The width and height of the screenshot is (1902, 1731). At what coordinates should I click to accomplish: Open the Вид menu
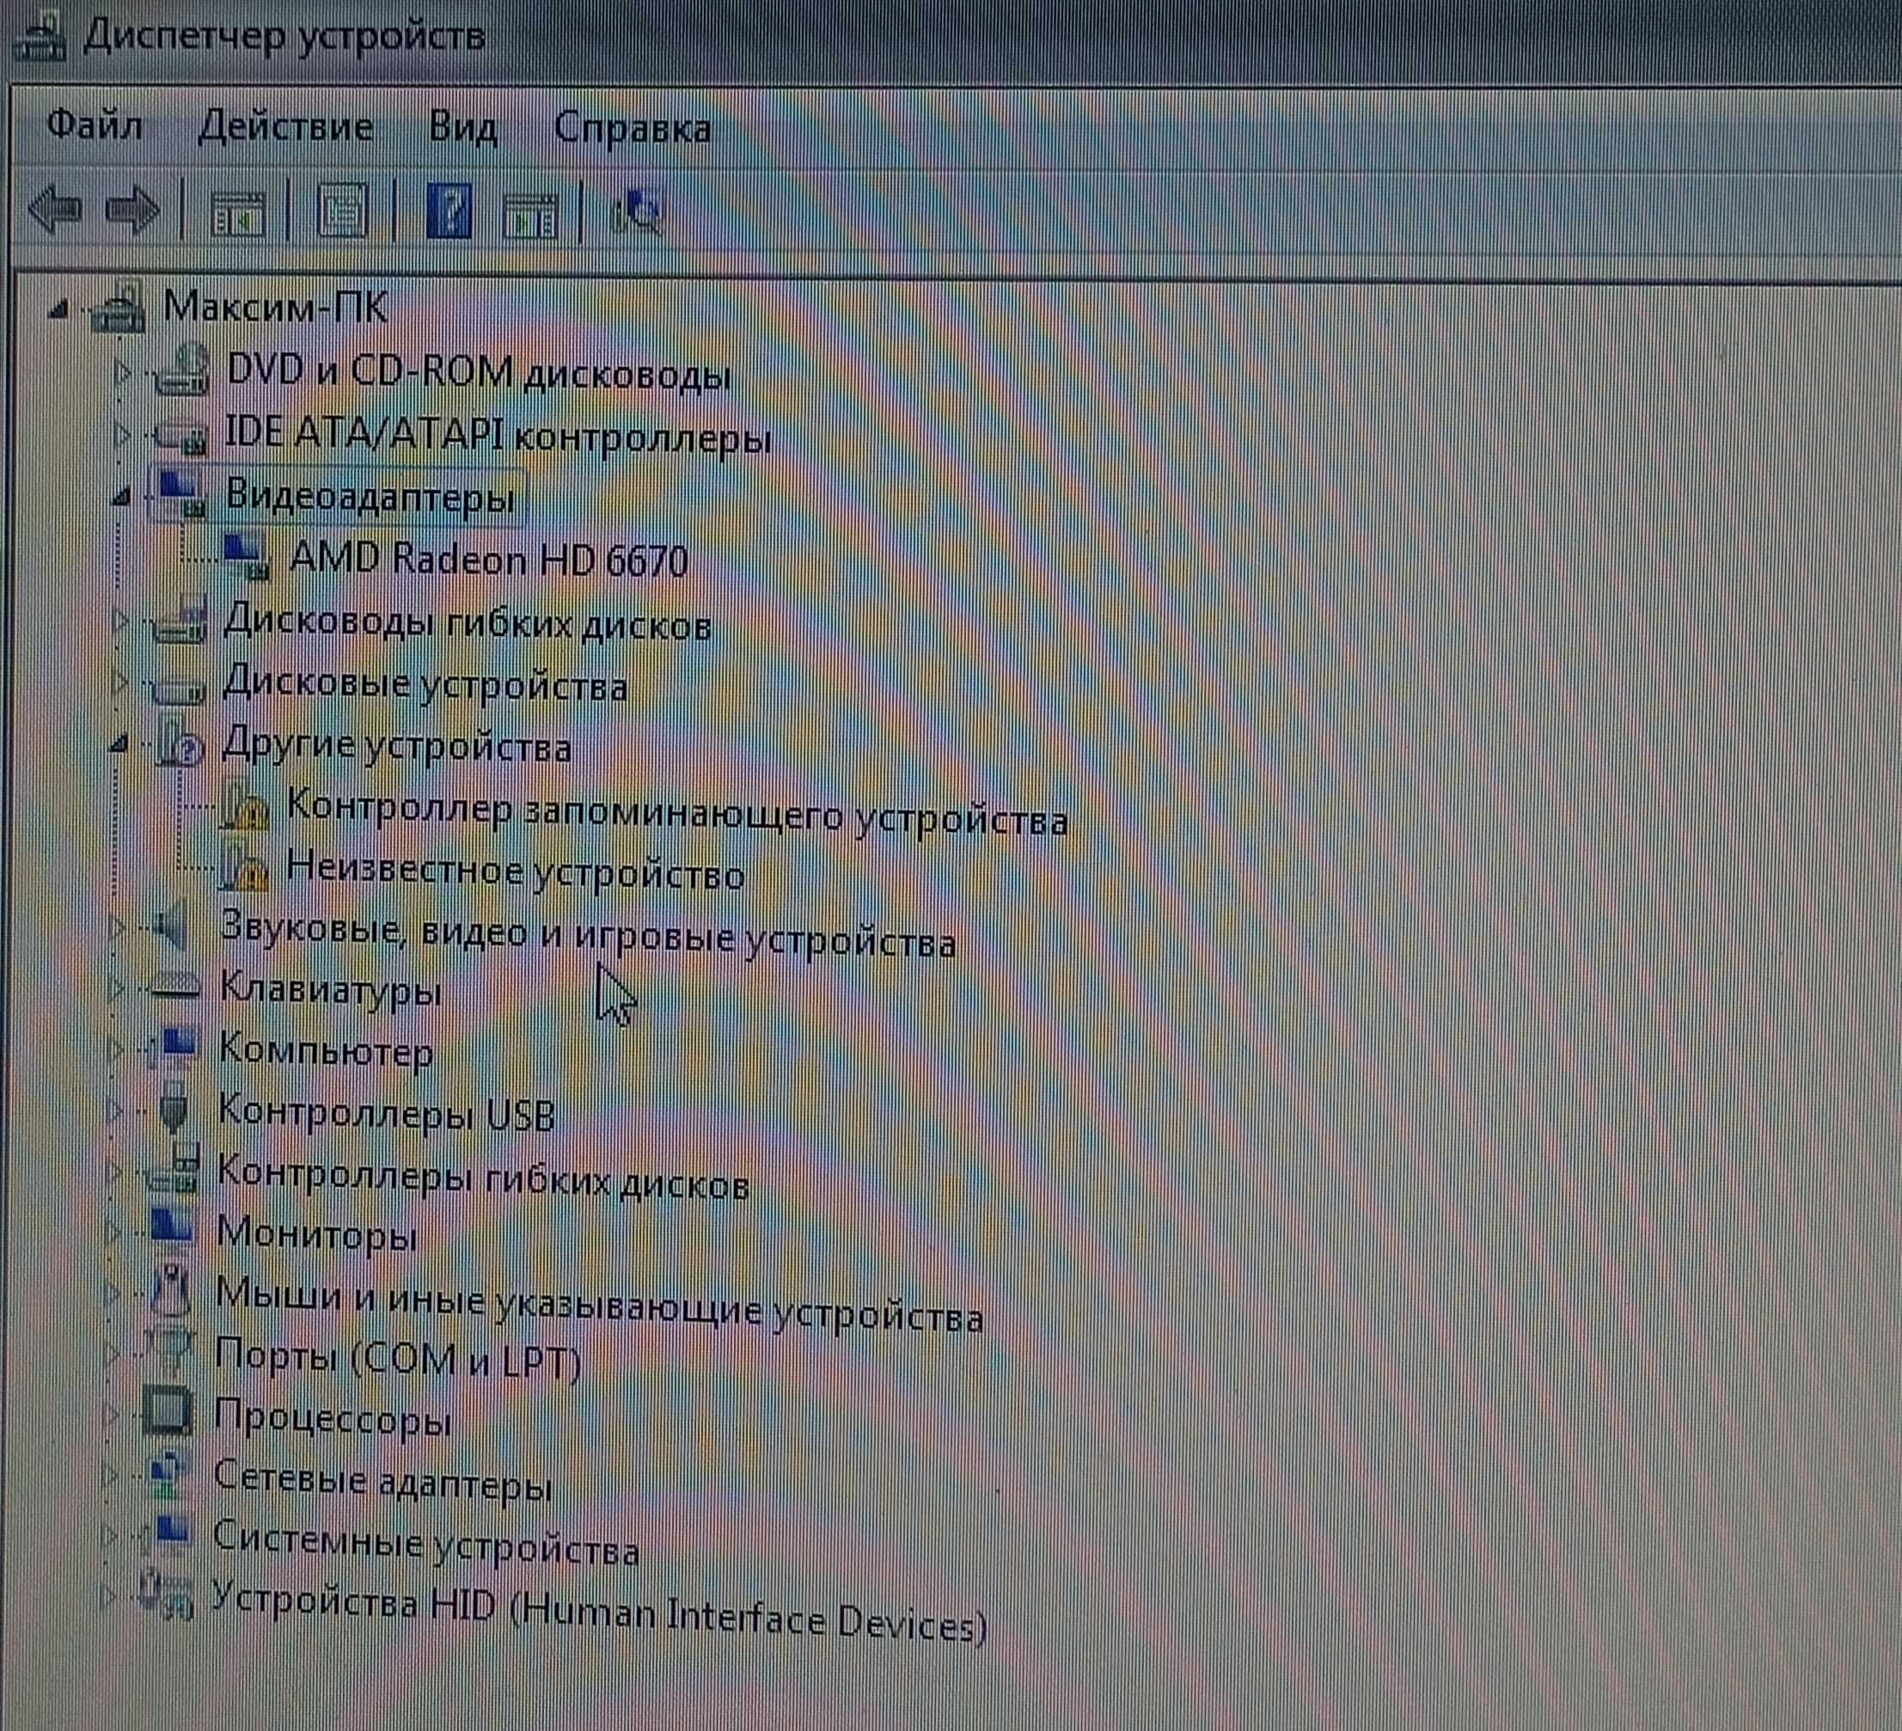coord(462,127)
